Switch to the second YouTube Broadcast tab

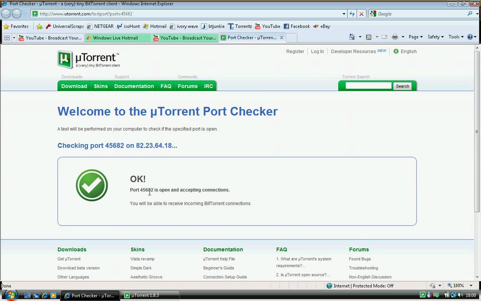(x=185, y=38)
